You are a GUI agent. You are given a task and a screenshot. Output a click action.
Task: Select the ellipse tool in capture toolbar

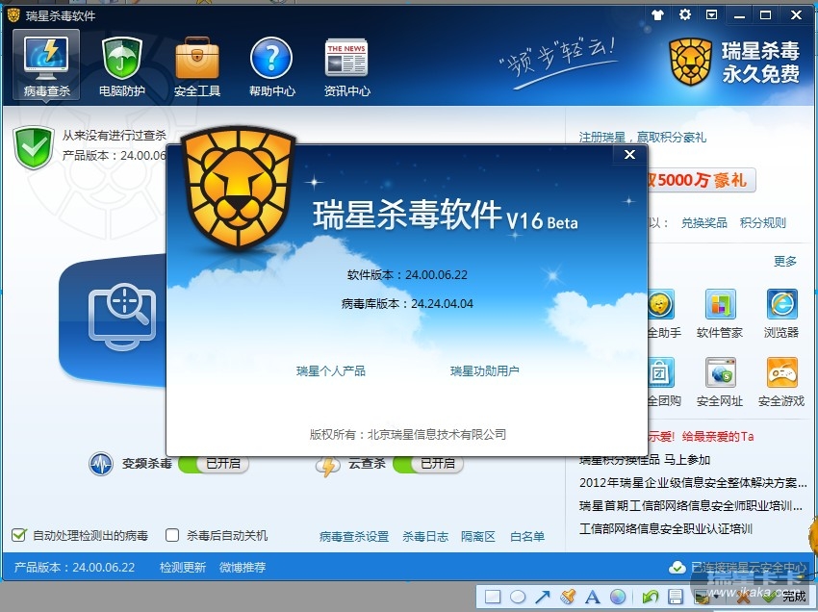tap(518, 597)
